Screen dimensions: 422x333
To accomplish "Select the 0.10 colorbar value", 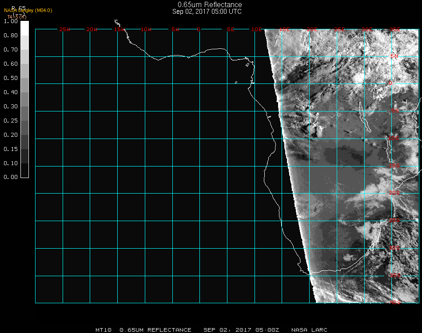I will [x=11, y=163].
